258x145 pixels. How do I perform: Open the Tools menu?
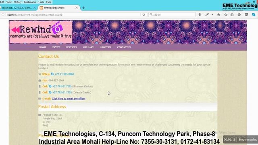click(41, 2)
